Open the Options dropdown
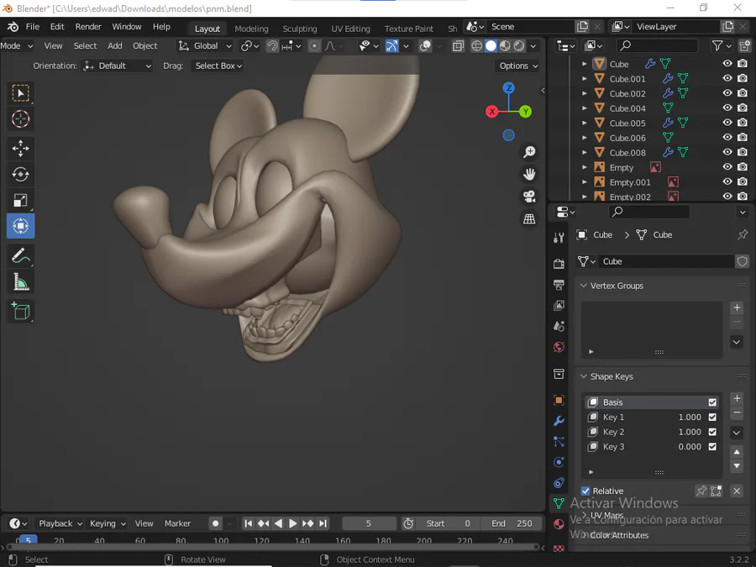This screenshot has width=756, height=567. pos(517,66)
